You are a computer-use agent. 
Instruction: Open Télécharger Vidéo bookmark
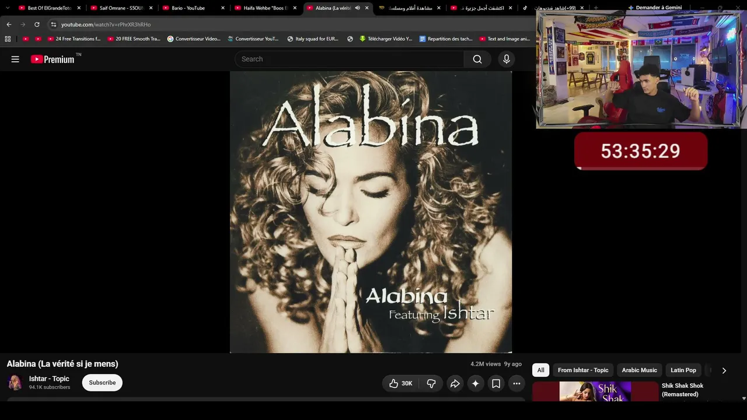[386, 39]
